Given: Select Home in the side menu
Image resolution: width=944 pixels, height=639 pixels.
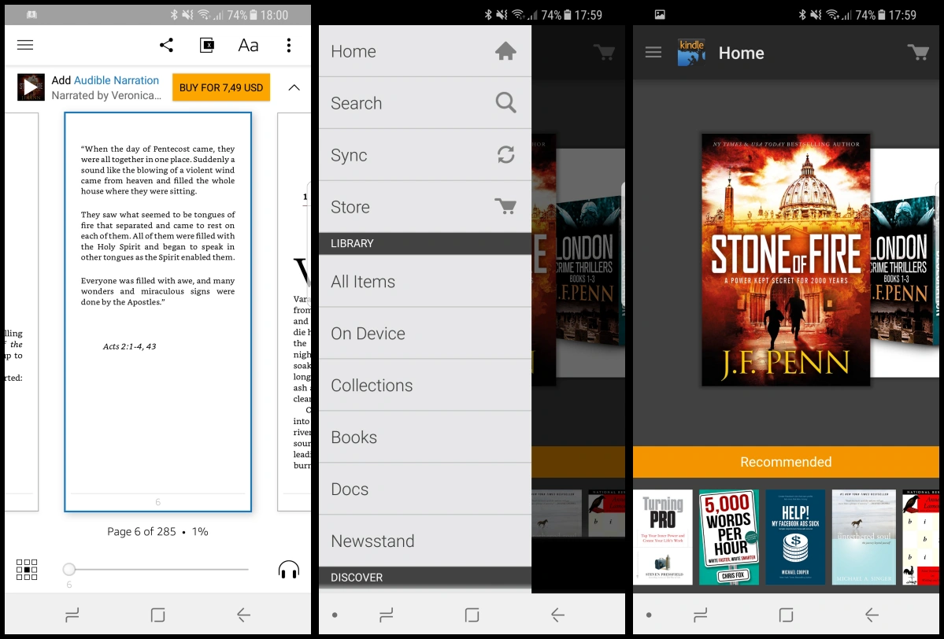Looking at the screenshot, I should click(x=425, y=51).
